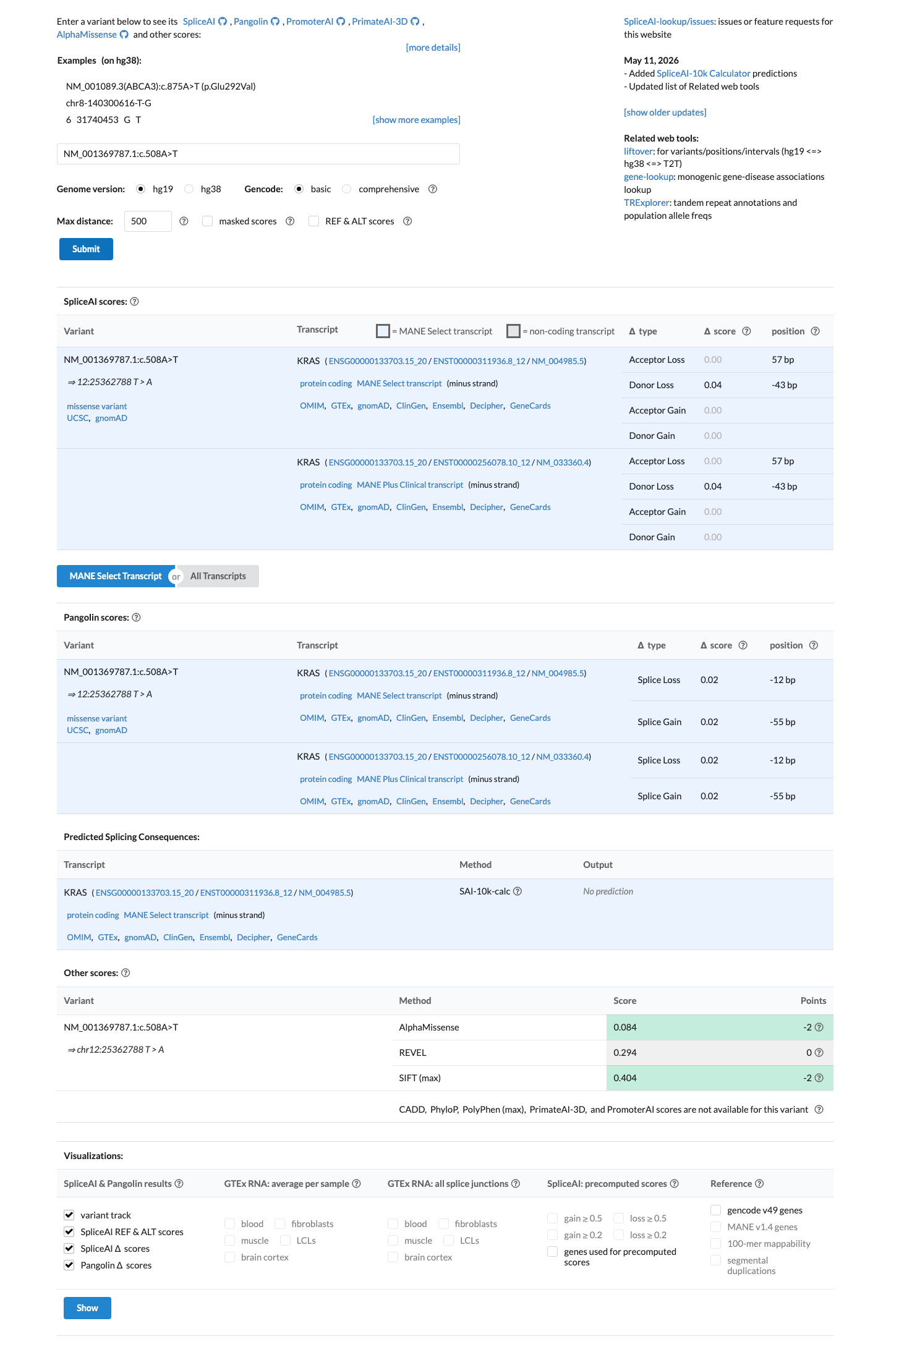Image resolution: width=899 pixels, height=1360 pixels.
Task: Uncheck the Pangolin Δ scores checkbox
Action: [x=69, y=1265]
